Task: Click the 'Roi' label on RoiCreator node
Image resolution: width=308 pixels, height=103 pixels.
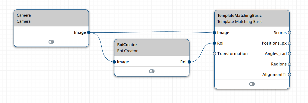Action: 183,62
